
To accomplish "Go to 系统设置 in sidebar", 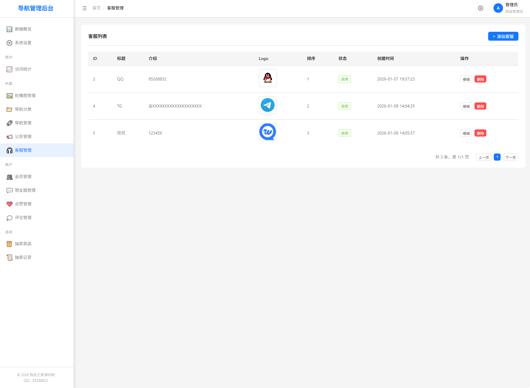I will (23, 43).
